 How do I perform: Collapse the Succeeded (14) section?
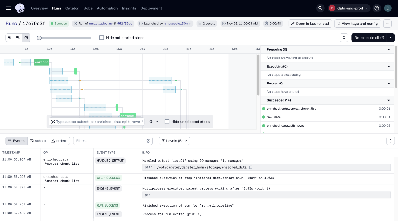tap(389, 100)
